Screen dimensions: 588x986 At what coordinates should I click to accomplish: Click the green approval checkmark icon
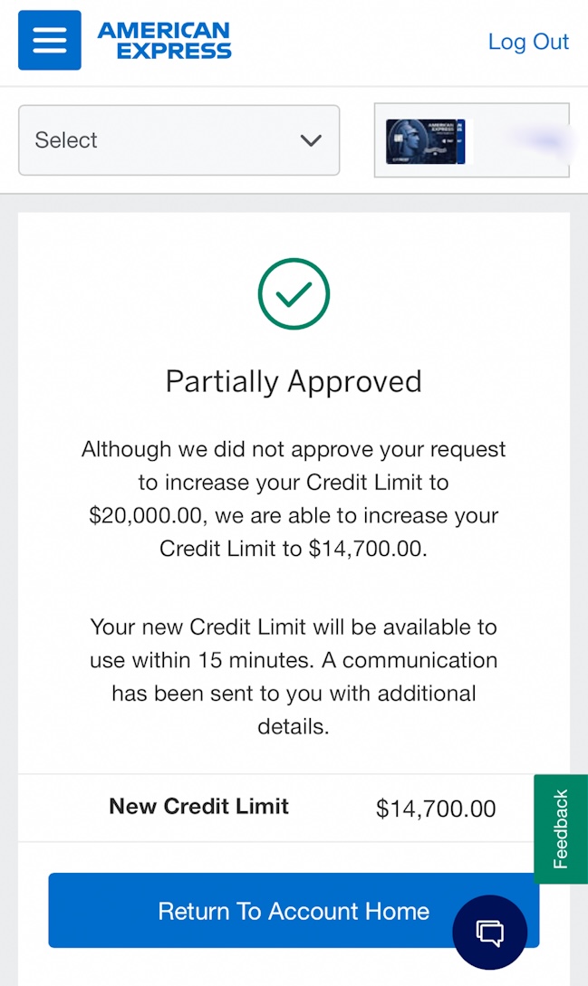tap(294, 293)
